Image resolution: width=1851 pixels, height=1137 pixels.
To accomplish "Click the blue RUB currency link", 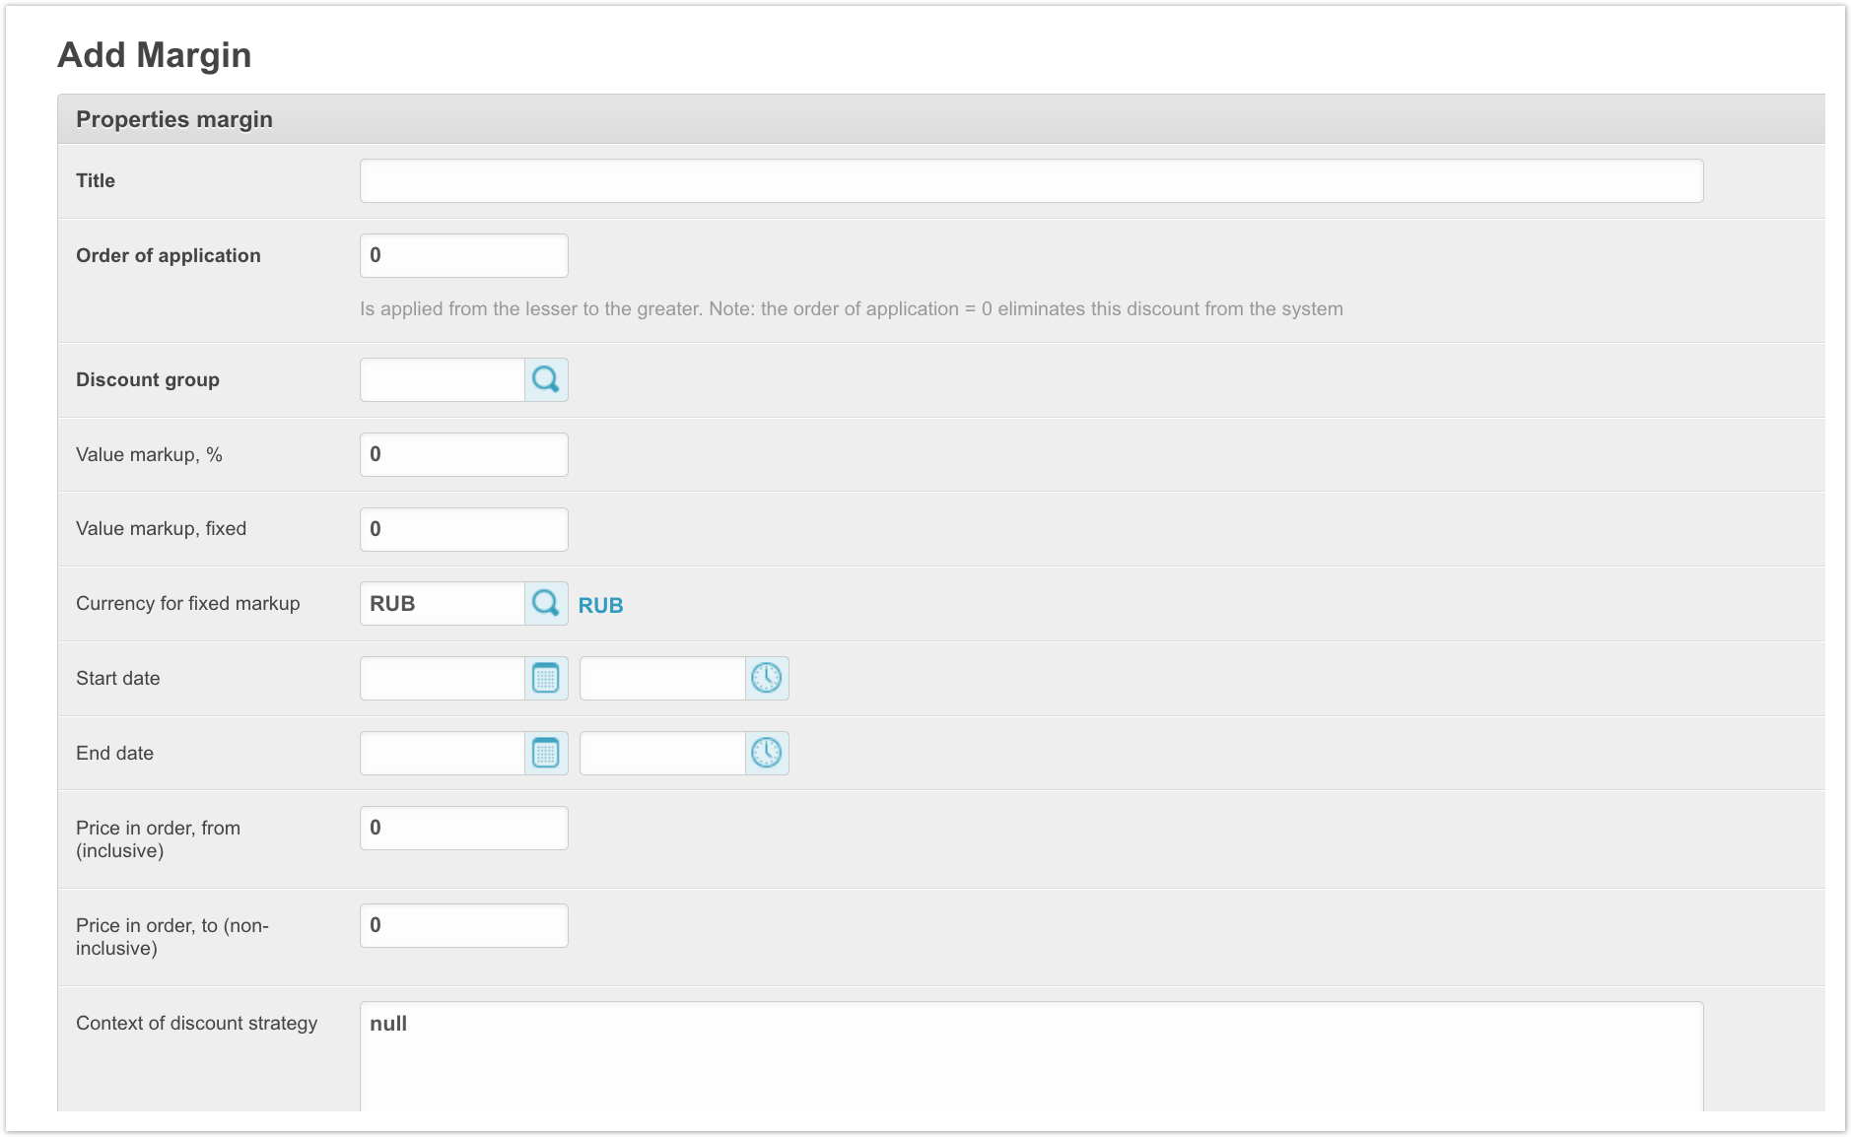I will point(600,605).
